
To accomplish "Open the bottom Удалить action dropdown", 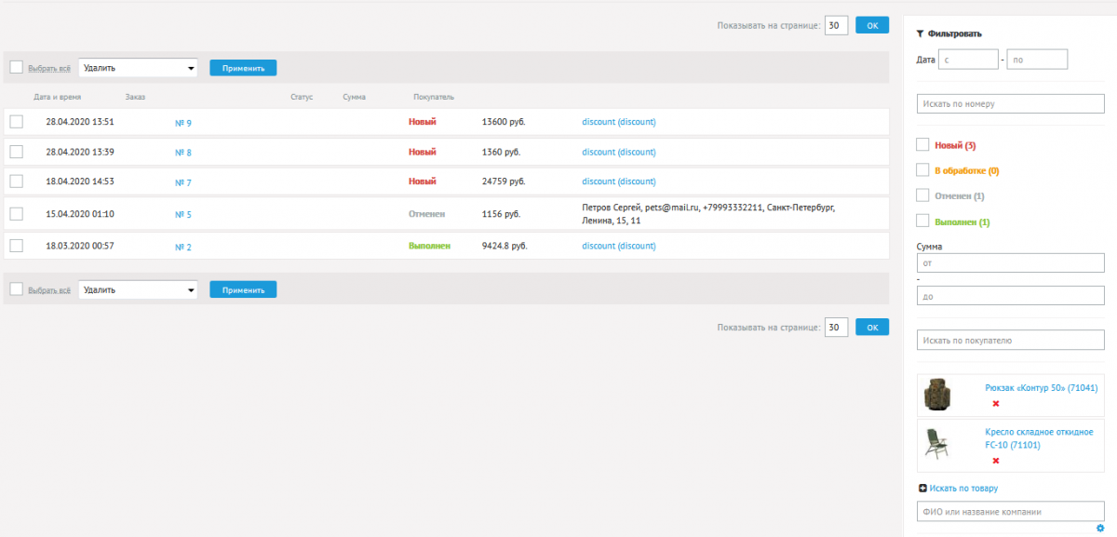I will 138,289.
